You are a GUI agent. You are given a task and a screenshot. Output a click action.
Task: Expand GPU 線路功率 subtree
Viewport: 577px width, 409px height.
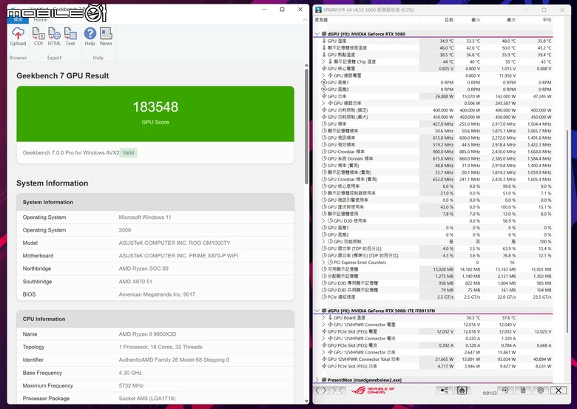coord(323,103)
